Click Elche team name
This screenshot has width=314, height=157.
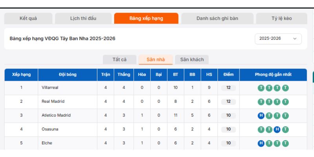click(x=47, y=143)
